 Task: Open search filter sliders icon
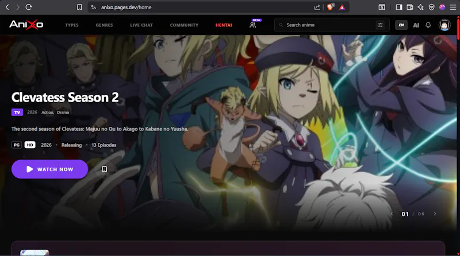(x=380, y=25)
